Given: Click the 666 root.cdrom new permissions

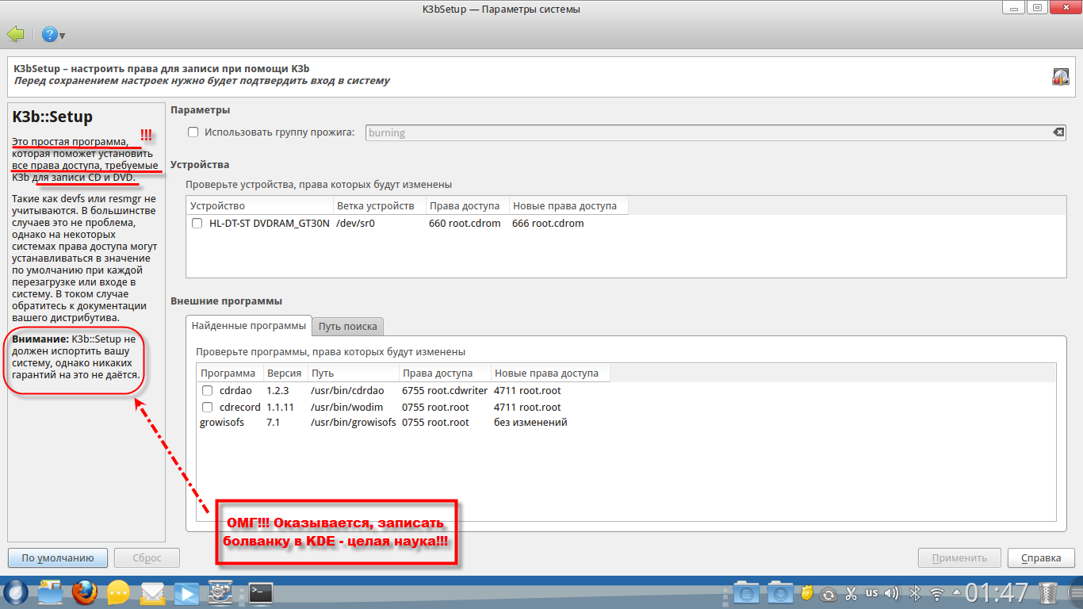Looking at the screenshot, I should pyautogui.click(x=548, y=224).
